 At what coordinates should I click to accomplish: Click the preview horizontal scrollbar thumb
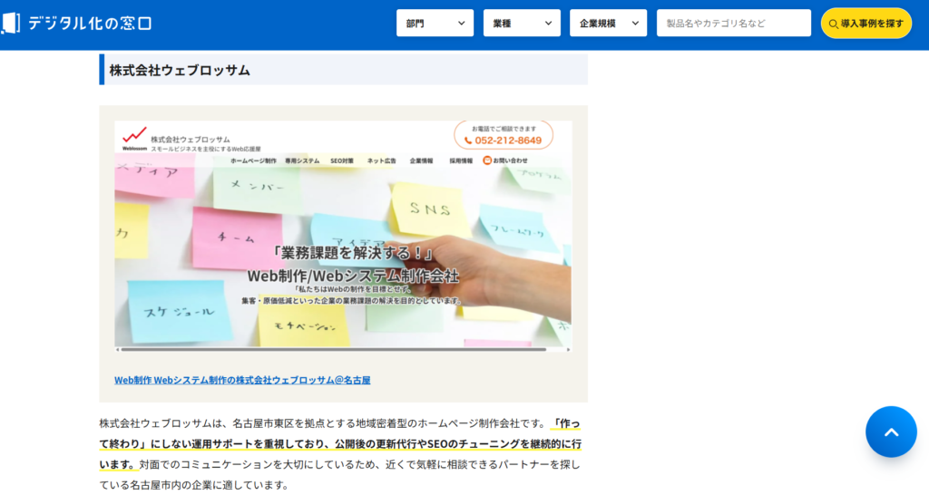coord(334,349)
